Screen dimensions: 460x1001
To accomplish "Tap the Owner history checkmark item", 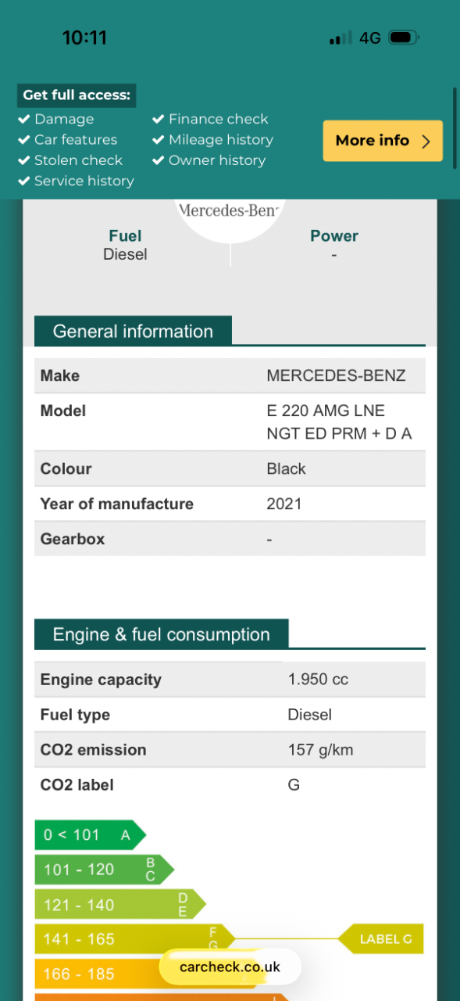I will point(209,160).
